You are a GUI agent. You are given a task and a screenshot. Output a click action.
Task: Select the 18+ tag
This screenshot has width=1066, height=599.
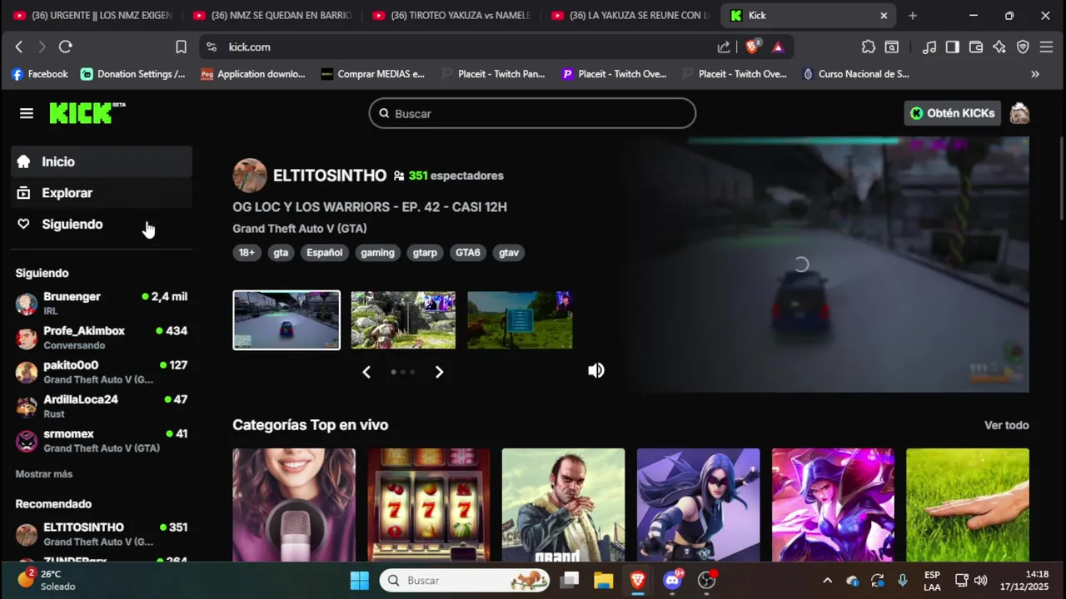pos(247,253)
